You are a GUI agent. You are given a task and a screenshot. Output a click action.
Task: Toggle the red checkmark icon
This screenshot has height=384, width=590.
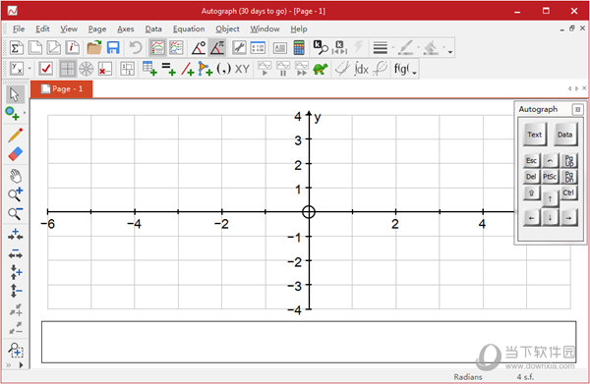(45, 69)
